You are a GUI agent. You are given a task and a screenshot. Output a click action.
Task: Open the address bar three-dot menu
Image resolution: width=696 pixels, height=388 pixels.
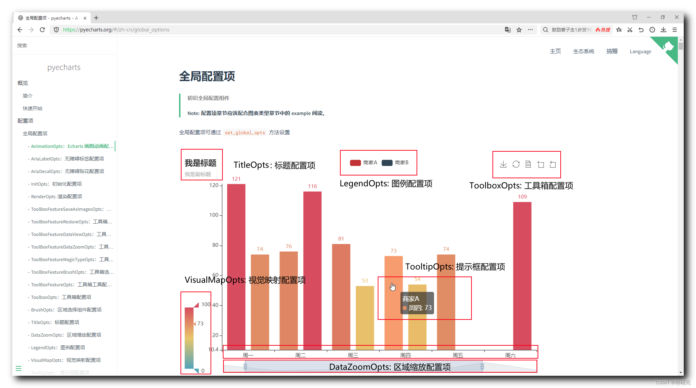tap(530, 30)
